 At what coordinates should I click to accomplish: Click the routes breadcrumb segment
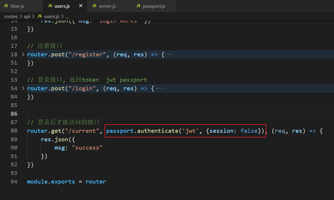pos(11,16)
